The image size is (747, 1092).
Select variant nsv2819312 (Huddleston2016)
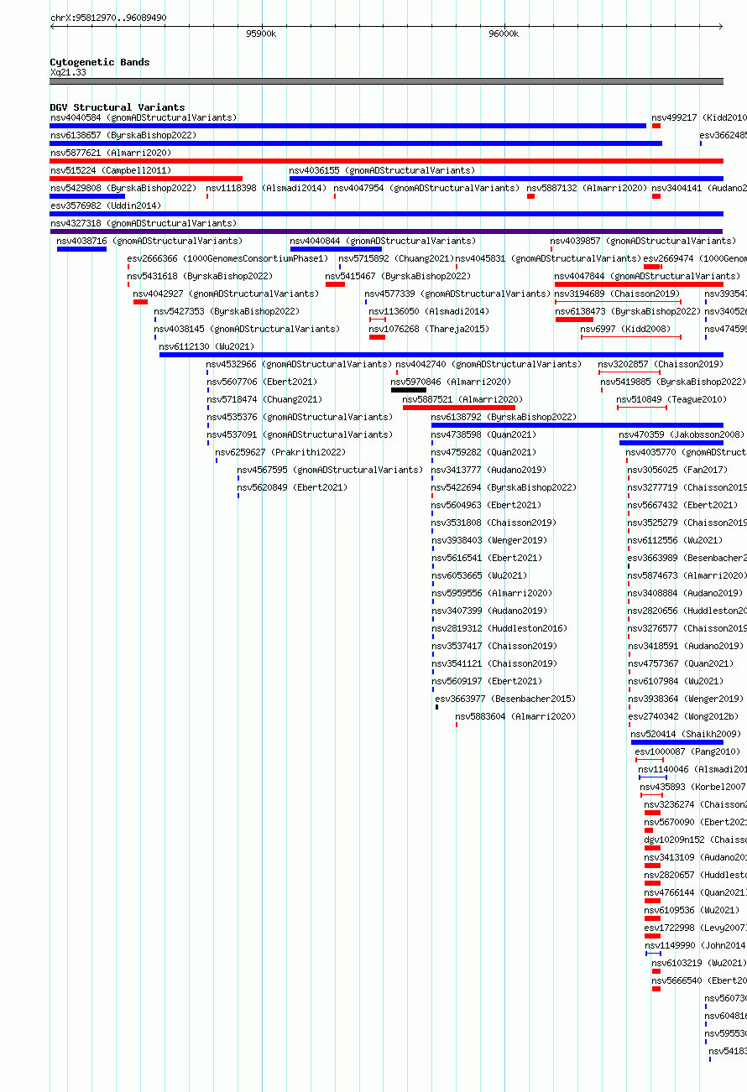point(499,628)
